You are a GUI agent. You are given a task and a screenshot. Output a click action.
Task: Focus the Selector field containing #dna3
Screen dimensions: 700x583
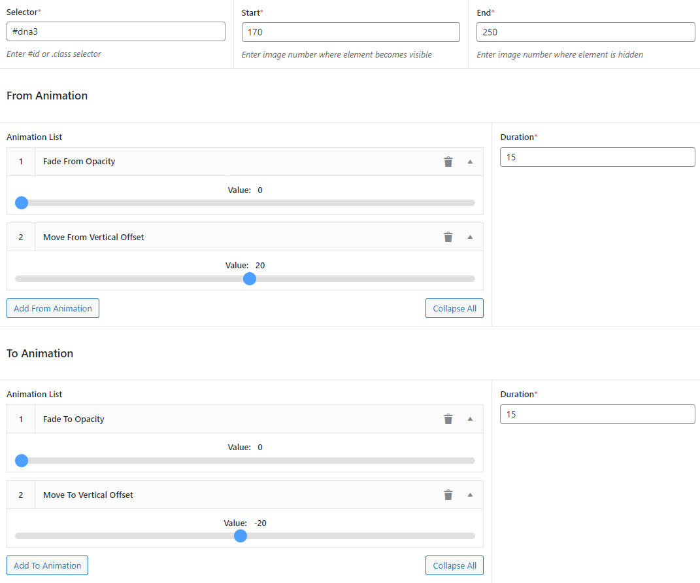pos(116,32)
